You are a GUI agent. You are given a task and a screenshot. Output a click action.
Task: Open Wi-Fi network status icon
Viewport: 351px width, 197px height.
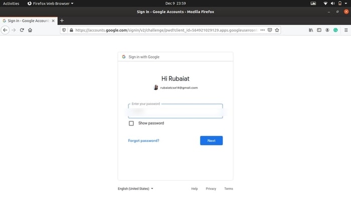point(325,3)
